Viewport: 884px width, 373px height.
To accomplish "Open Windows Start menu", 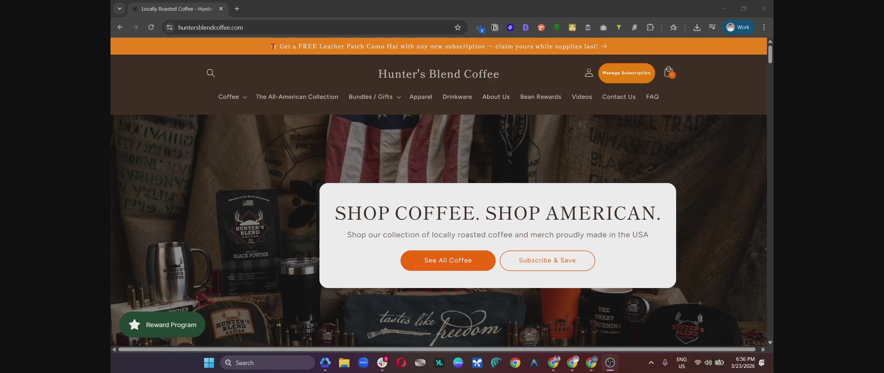I will 209,363.
